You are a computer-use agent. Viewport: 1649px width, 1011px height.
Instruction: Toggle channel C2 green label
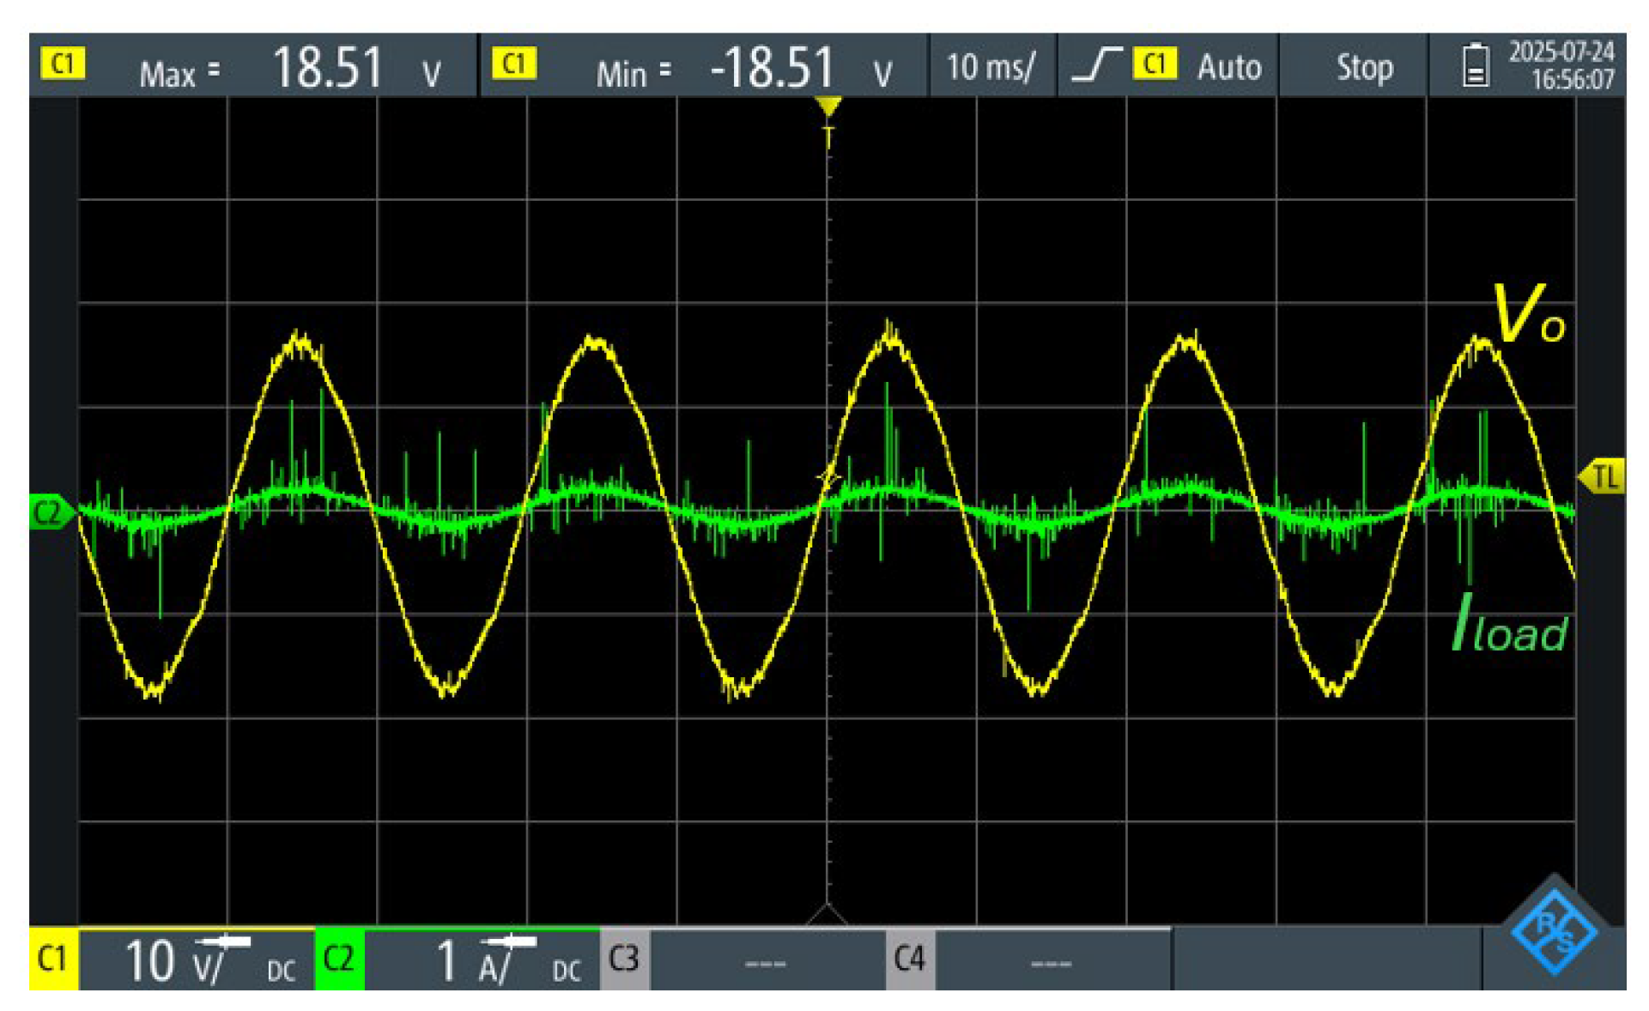[x=339, y=959]
